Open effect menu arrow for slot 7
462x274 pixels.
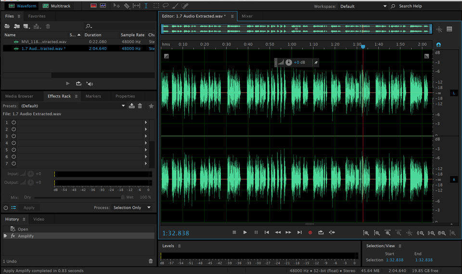click(145, 163)
